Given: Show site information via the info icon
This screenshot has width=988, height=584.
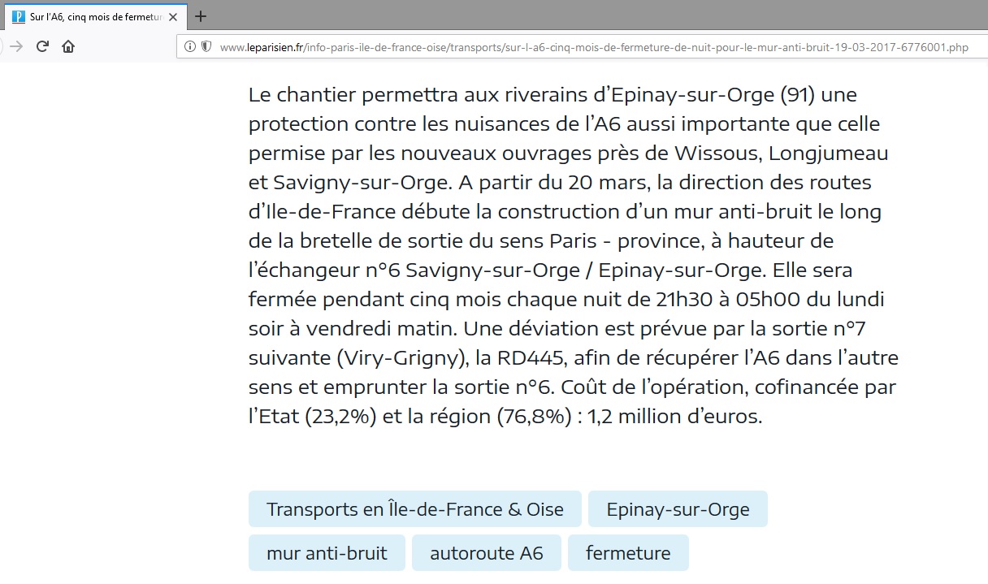Looking at the screenshot, I should (x=190, y=47).
